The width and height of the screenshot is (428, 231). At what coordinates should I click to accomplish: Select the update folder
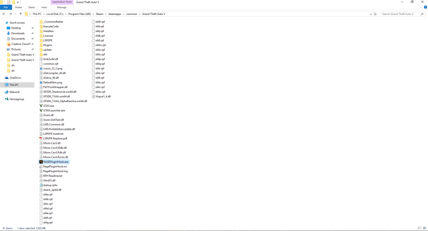click(x=45, y=50)
